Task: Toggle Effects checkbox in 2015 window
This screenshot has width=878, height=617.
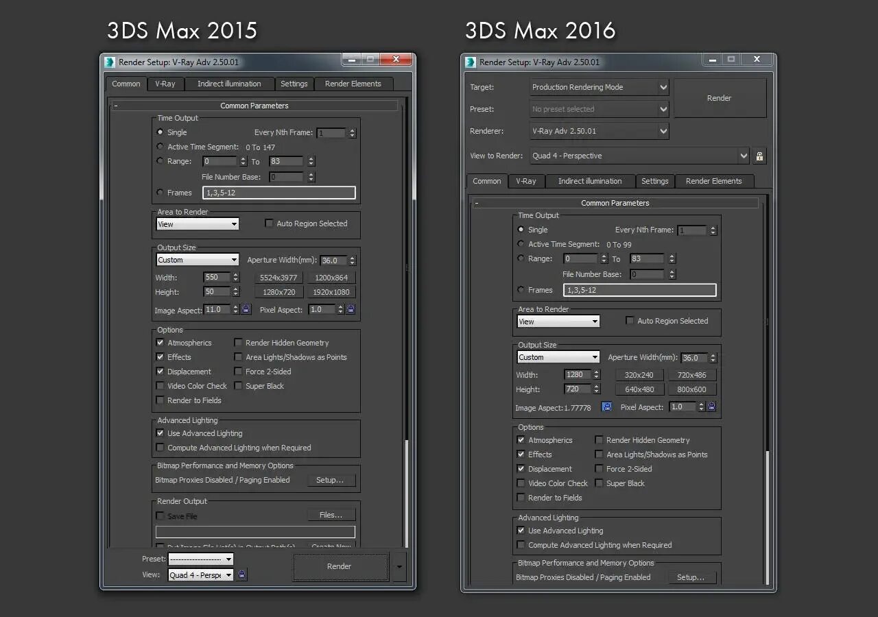Action: [x=161, y=357]
